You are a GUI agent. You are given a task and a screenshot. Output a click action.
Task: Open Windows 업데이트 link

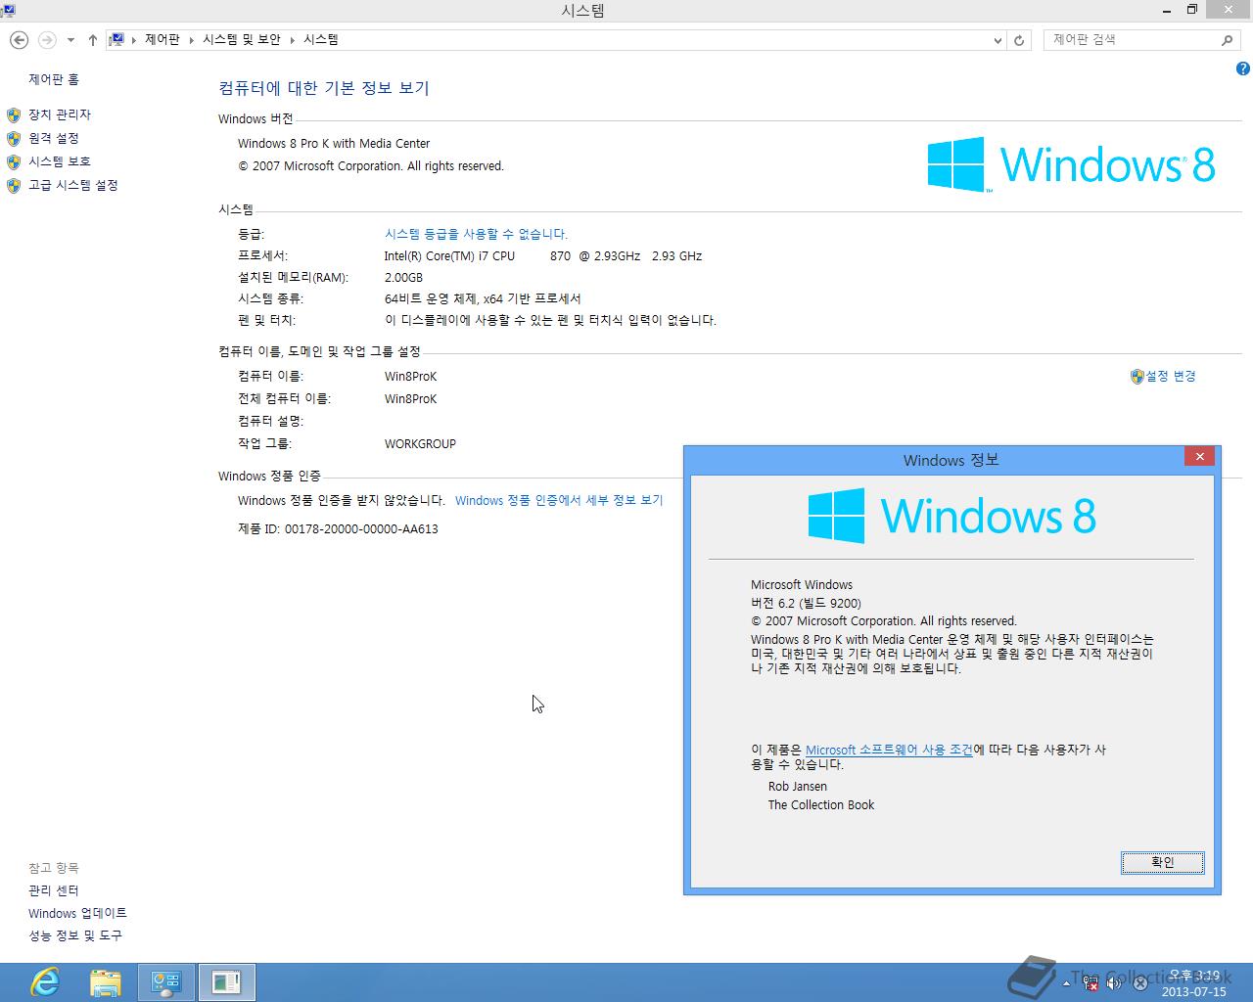click(x=77, y=913)
